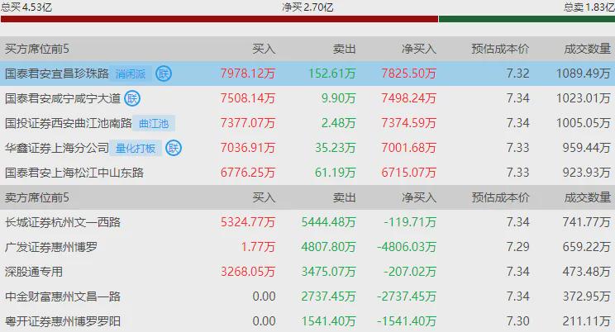
Task: Select seat 中金财富惠州文昌一路
Action: [63, 296]
